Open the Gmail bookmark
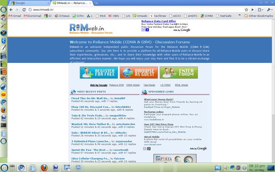The height and width of the screenshot is (172, 275). click(15, 16)
